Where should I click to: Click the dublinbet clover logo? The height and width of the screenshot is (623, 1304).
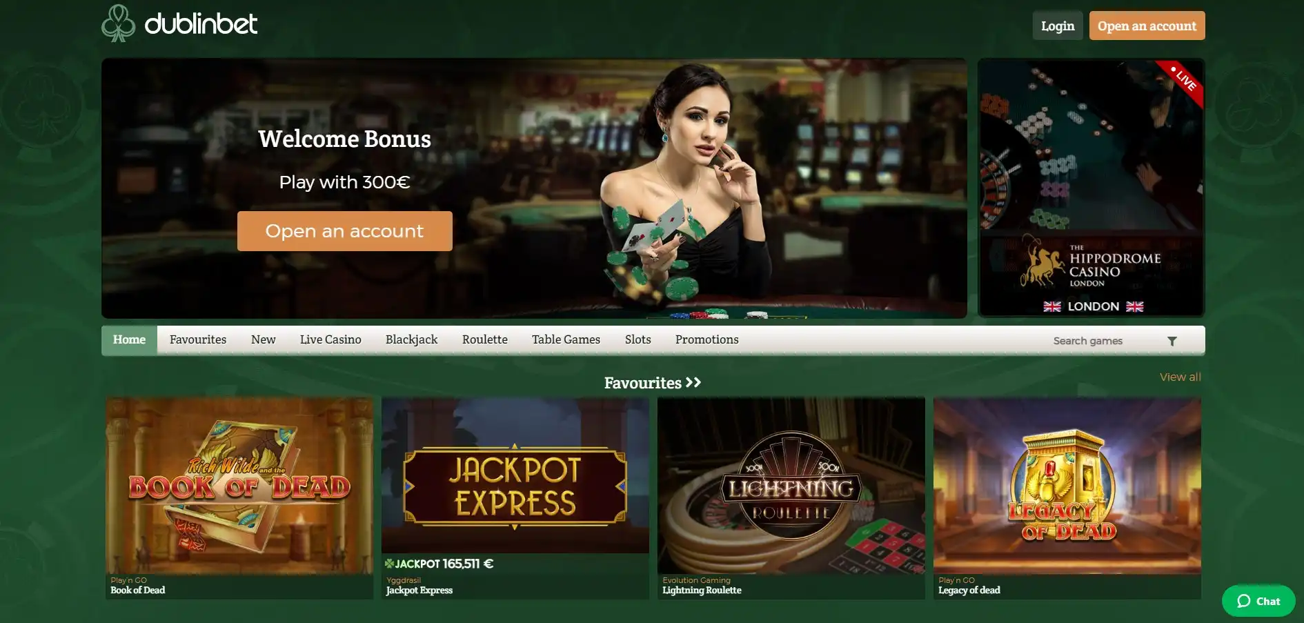(118, 23)
